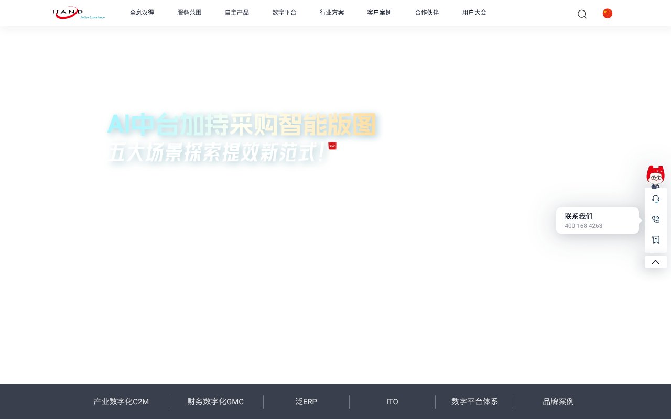Click the ITO footer item

[x=392, y=402]
